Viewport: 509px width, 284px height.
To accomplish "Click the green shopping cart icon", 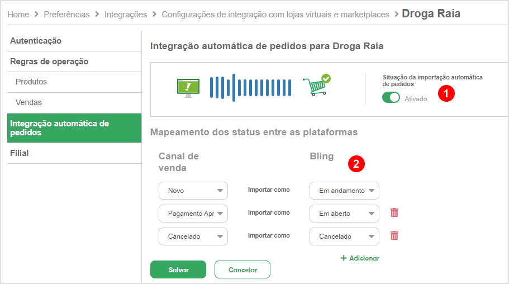I will 316,85.
